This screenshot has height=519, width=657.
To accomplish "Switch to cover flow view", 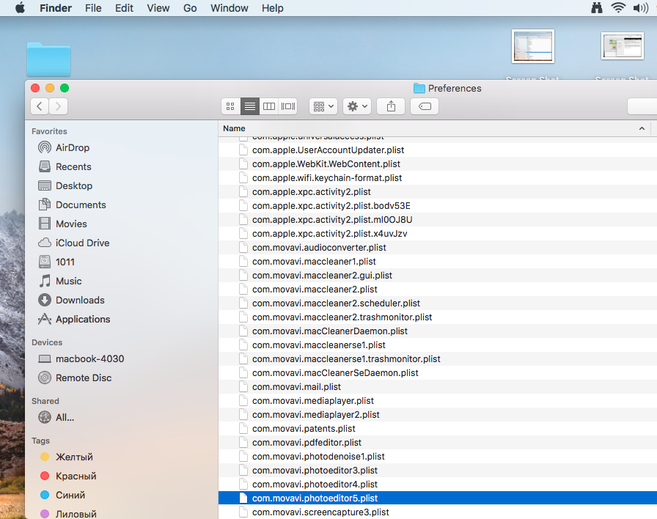I will click(288, 106).
